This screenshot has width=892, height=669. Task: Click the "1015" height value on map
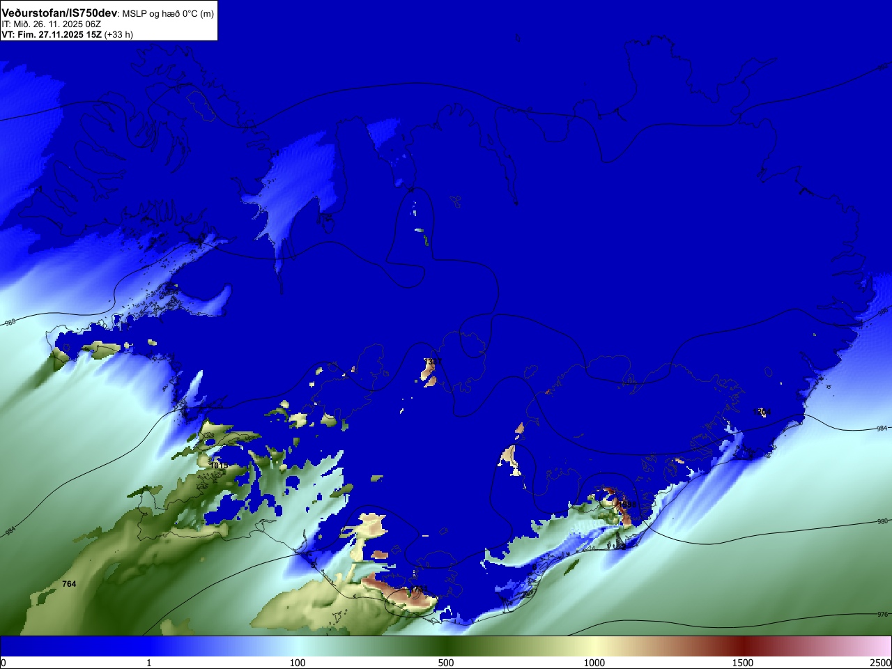220,465
